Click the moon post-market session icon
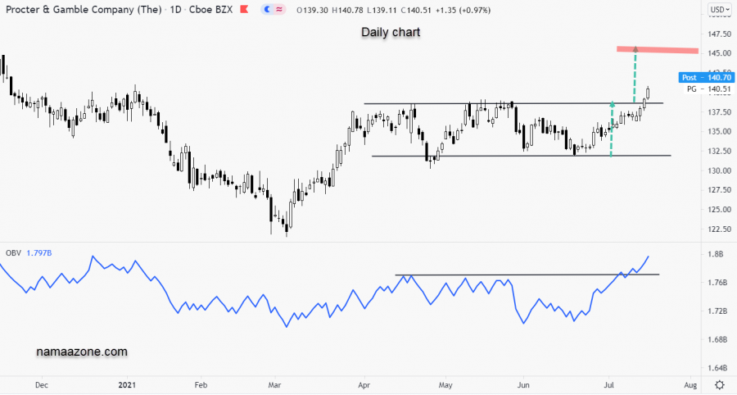Image resolution: width=737 pixels, height=395 pixels. [269, 10]
